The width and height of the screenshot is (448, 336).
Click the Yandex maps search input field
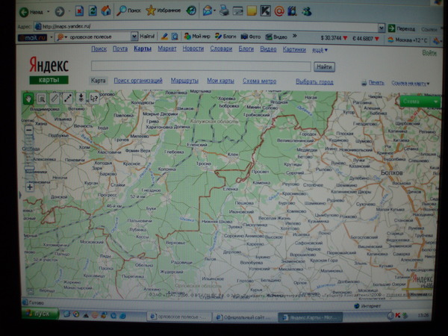[x=201, y=66]
